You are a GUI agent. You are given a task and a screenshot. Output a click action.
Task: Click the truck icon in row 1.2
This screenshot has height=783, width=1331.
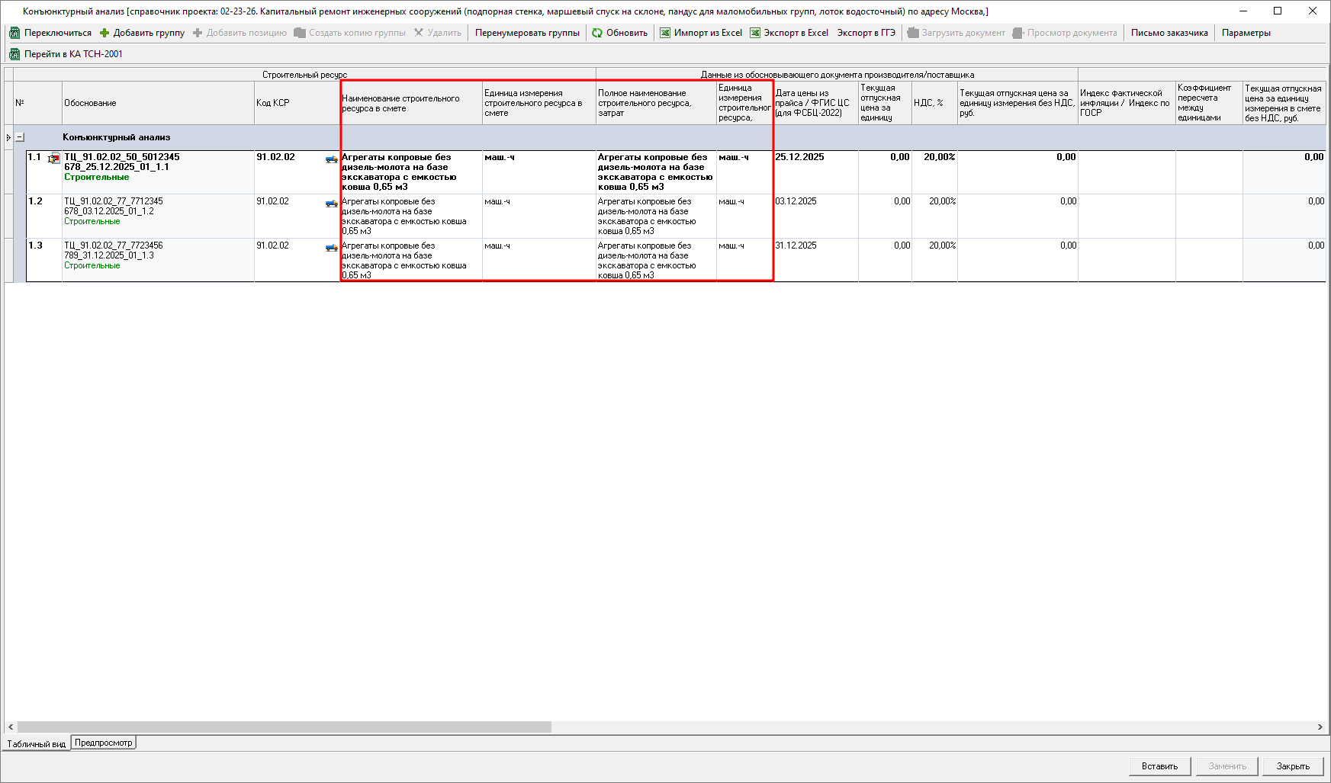click(x=331, y=203)
